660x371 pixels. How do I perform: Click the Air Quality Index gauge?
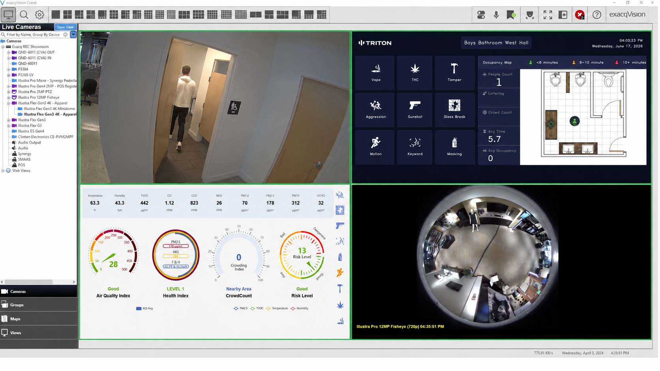point(113,252)
